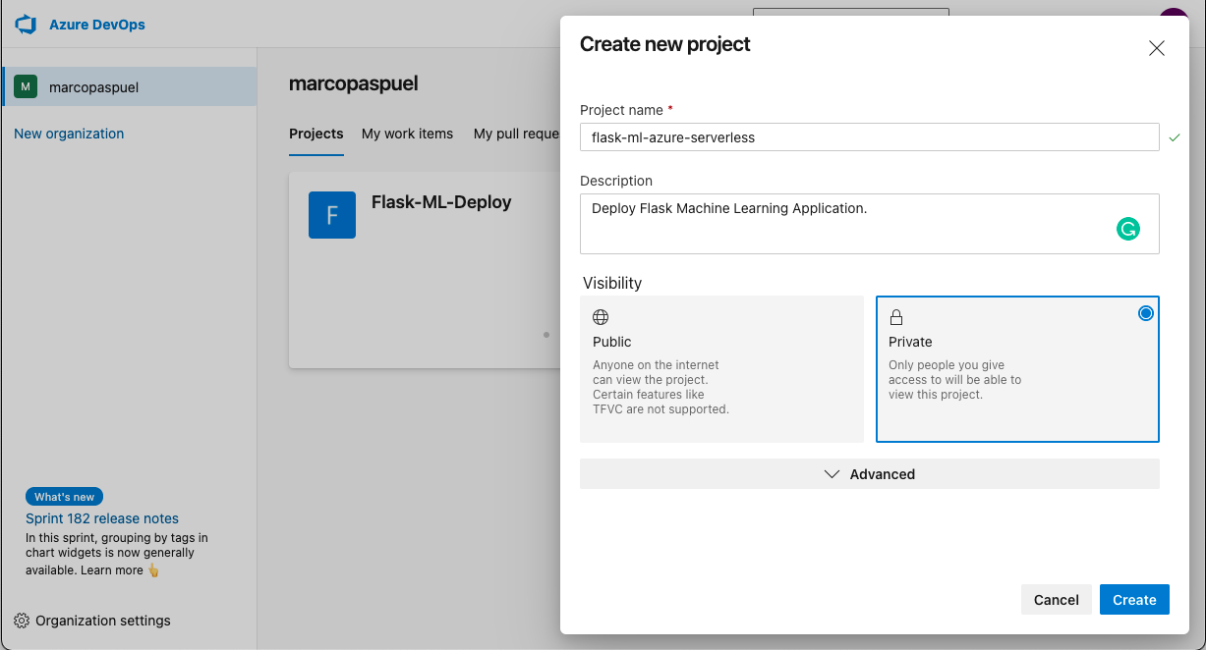The width and height of the screenshot is (1206, 650).
Task: Click the lock icon for Private
Action: coord(896,317)
